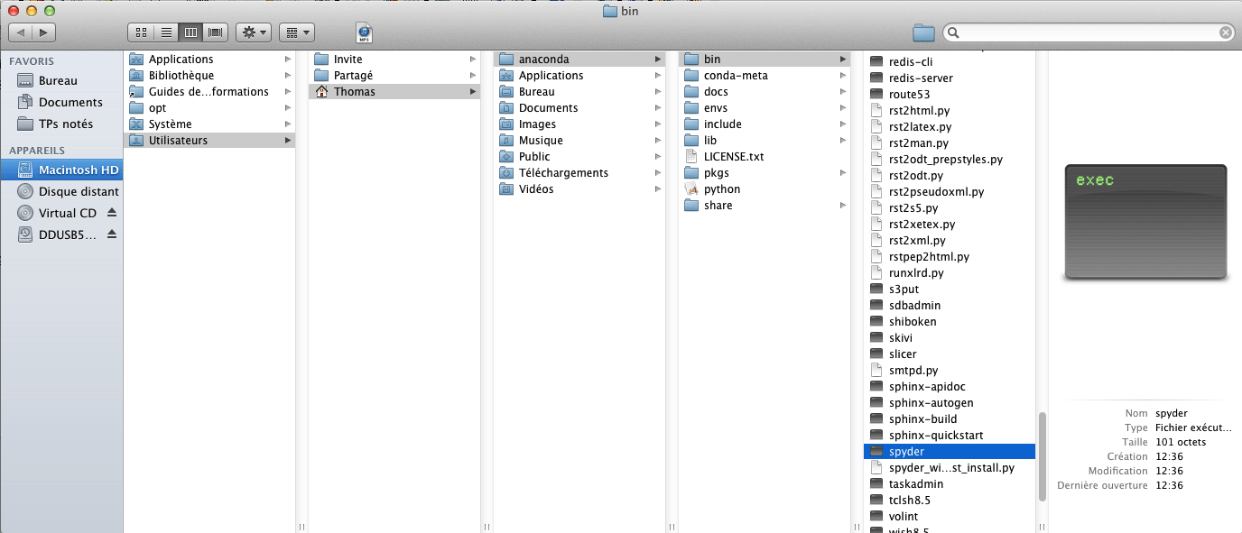Open the Public folder
1242x533 pixels.
tap(579, 157)
